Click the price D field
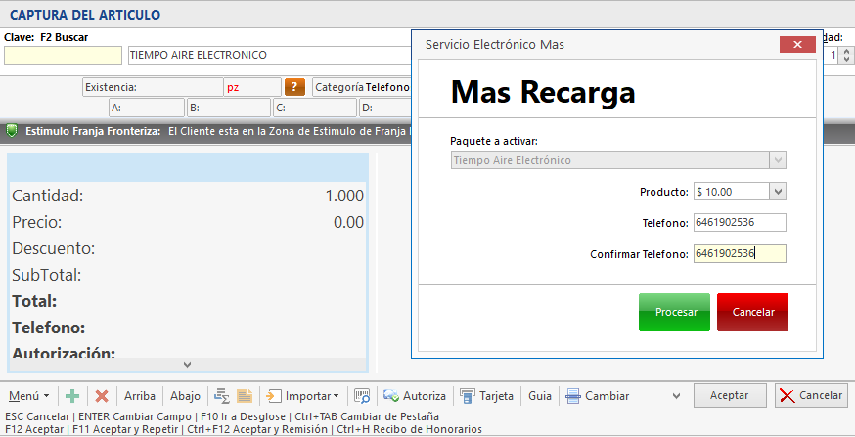The image size is (855, 437). click(x=385, y=108)
